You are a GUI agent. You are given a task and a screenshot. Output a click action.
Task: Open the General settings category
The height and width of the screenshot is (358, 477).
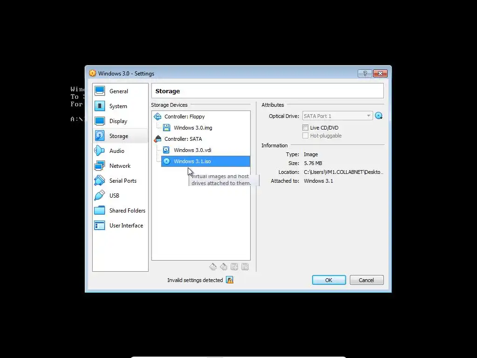point(120,91)
